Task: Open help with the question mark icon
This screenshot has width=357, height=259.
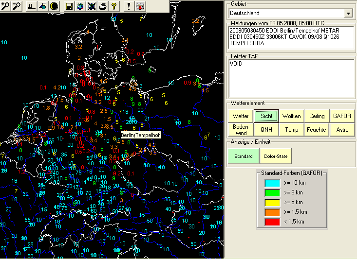Action: [114, 6]
